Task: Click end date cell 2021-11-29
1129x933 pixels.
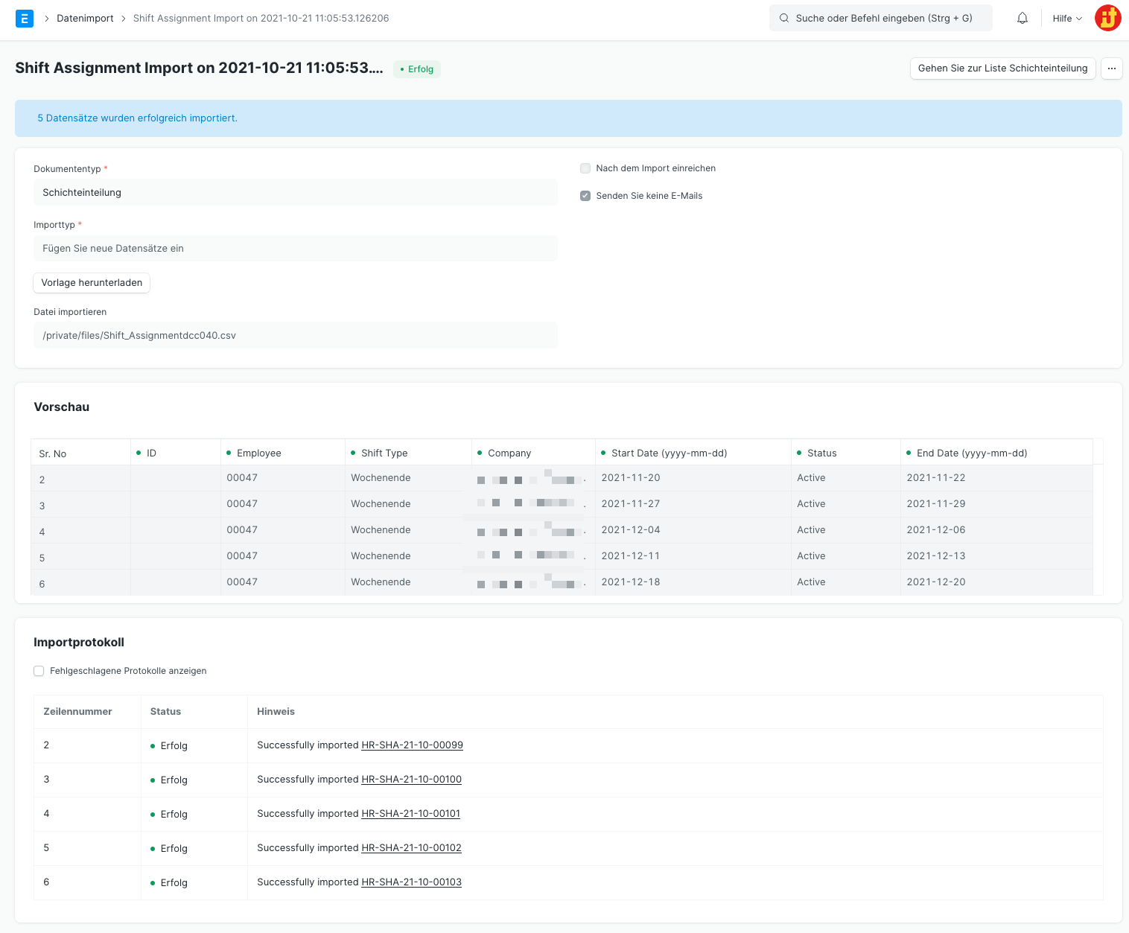Action: pos(996,504)
